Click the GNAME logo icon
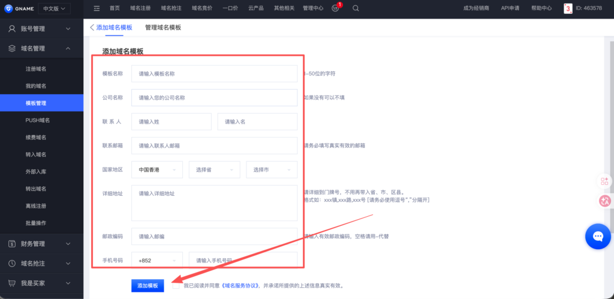The width and height of the screenshot is (614, 299). pos(8,8)
